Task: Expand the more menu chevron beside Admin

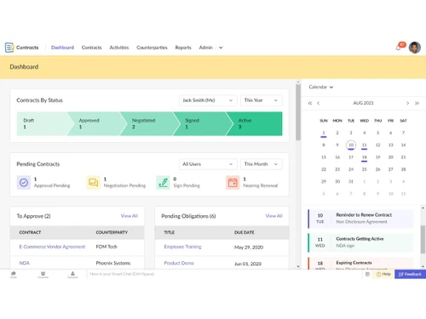Action: 221,48
